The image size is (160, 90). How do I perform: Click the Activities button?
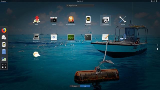(3, 1)
